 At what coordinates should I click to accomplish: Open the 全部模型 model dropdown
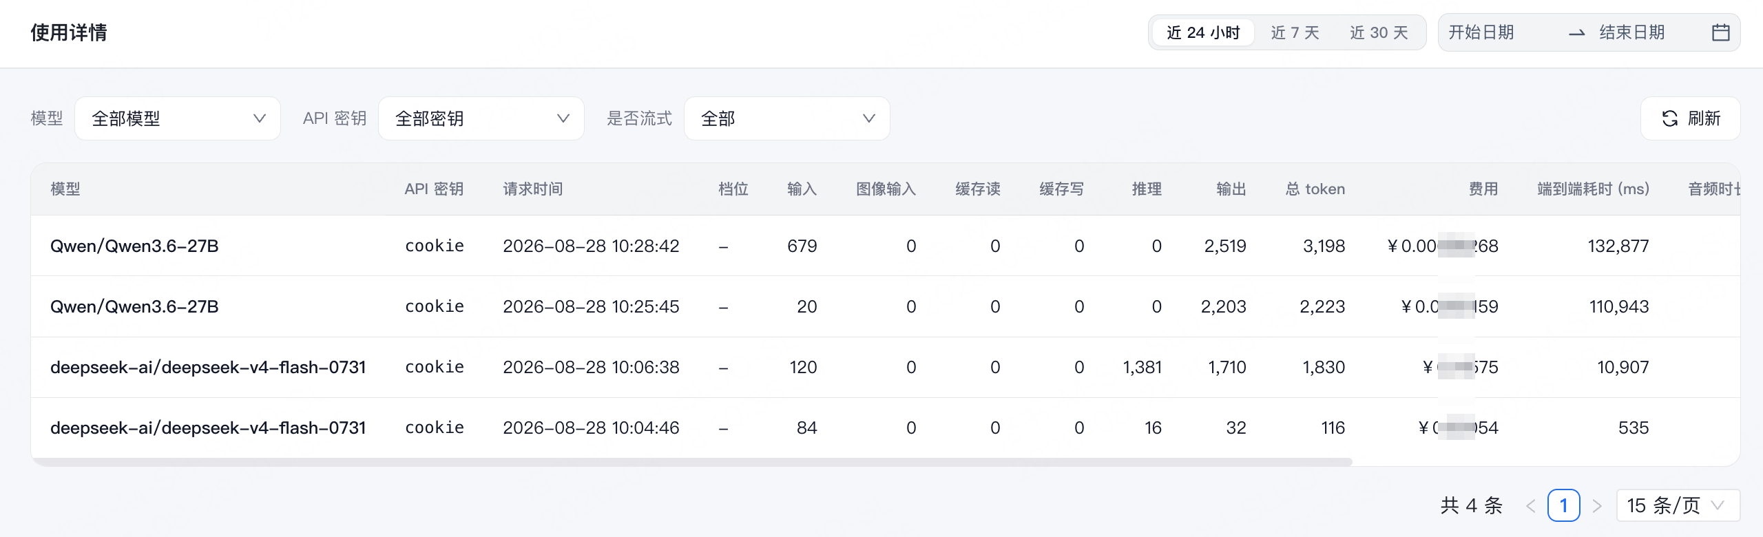(x=178, y=118)
